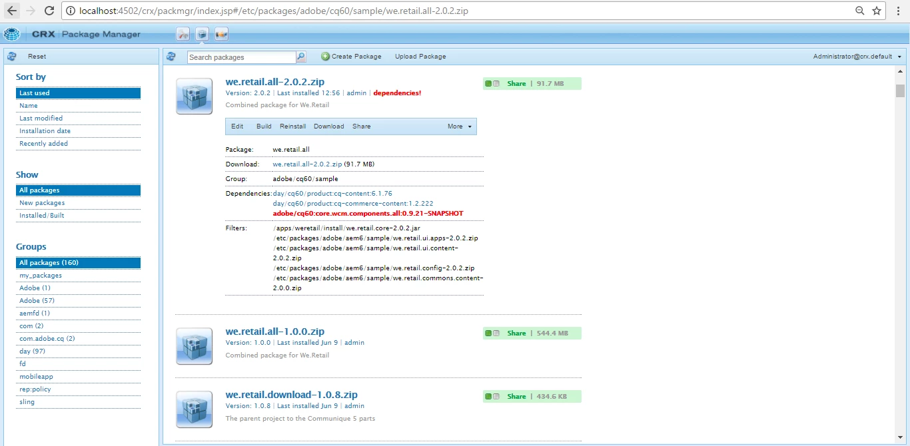Click Share in the package toolbar

(x=362, y=126)
